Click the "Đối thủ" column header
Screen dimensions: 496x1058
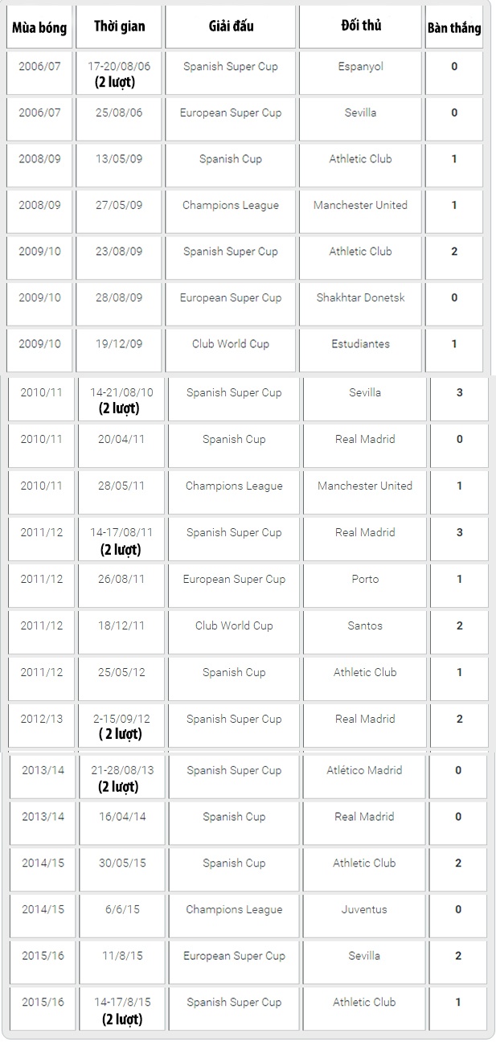(x=360, y=27)
